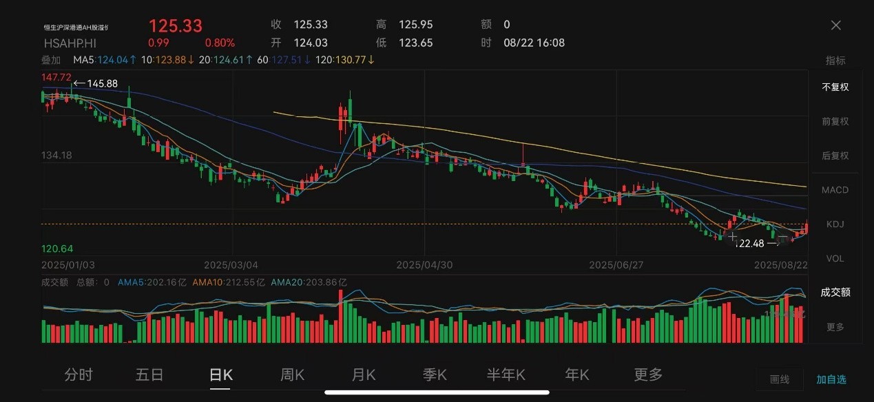Tap 画线 drawing tool button

coord(779,379)
